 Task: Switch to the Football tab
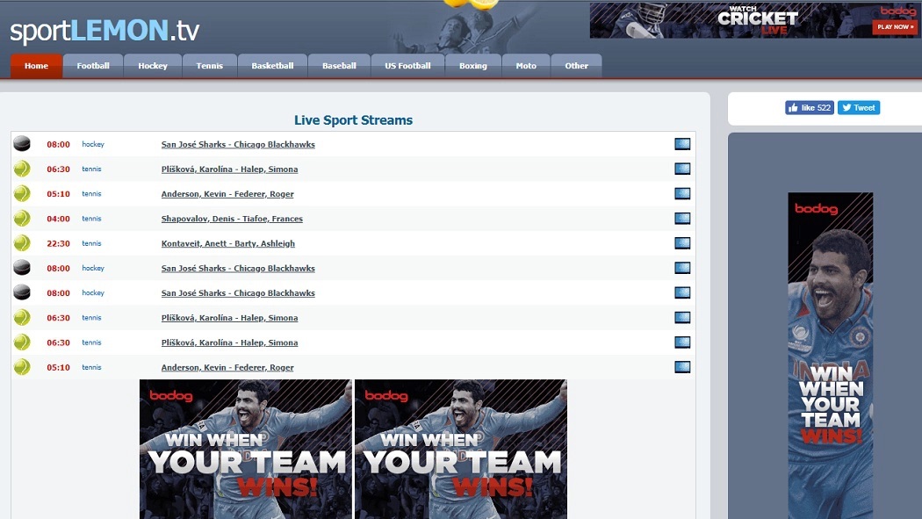point(93,66)
